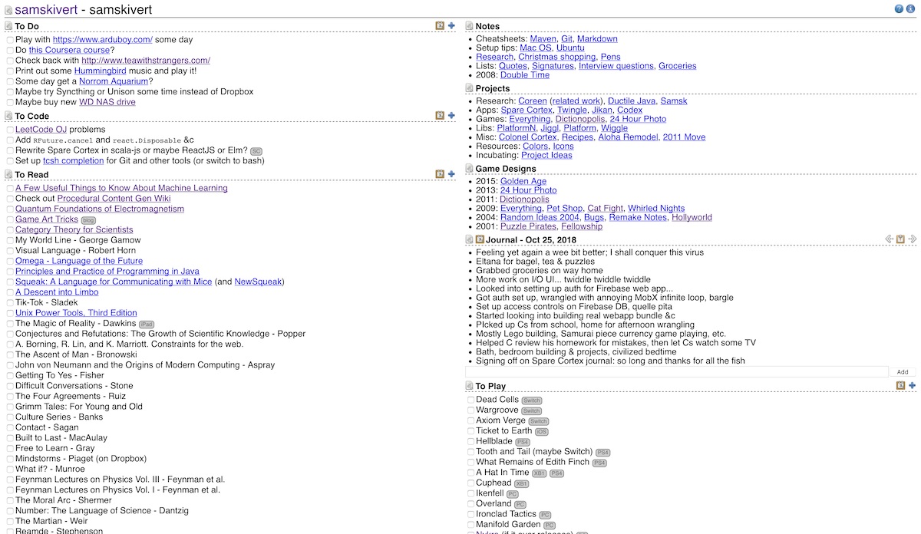
Task: Open the calendar icon in To Do header
Action: (x=440, y=25)
